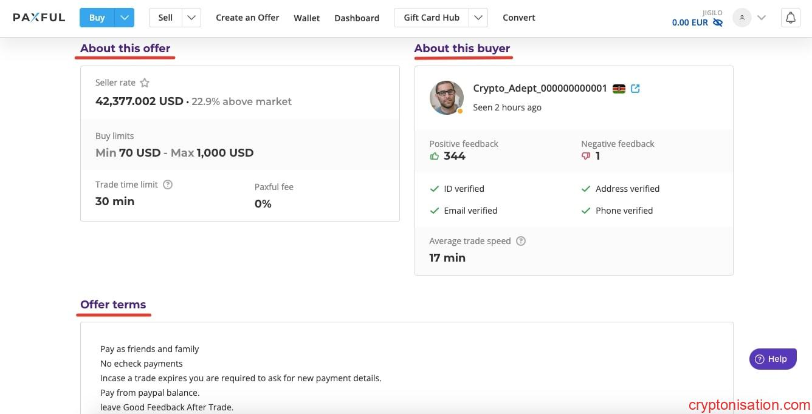Expand the Gift Card Hub dropdown
812x414 pixels.
click(x=478, y=18)
